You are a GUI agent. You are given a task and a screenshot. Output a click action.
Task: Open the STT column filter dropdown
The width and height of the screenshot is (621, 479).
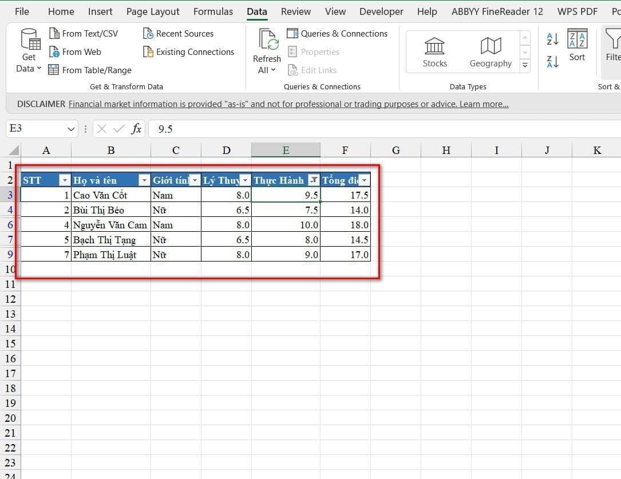[x=65, y=180]
